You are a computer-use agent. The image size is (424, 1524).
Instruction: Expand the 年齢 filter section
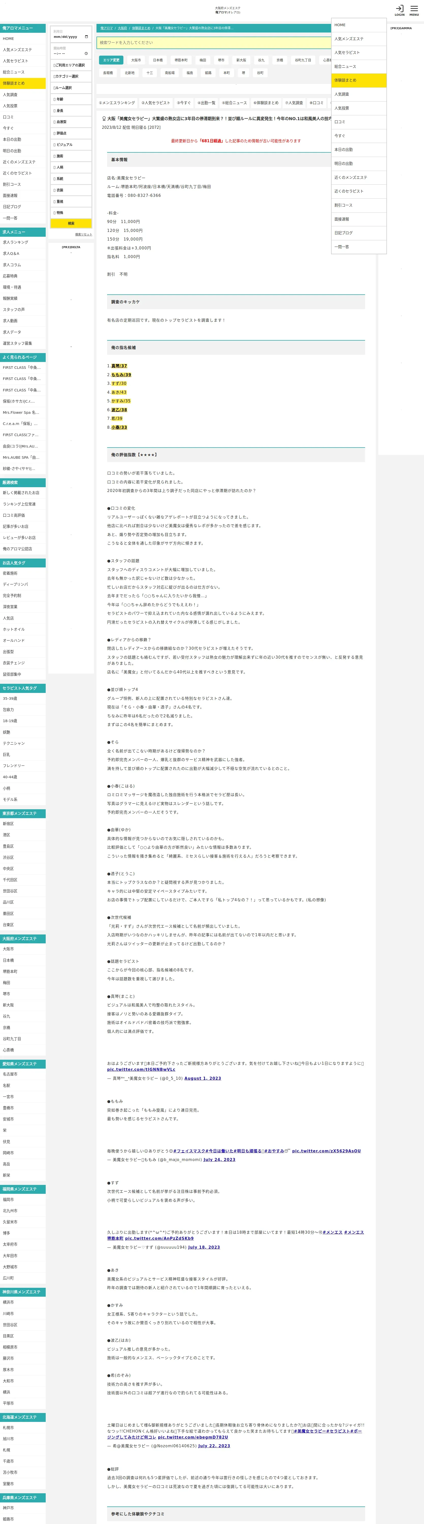click(x=71, y=99)
